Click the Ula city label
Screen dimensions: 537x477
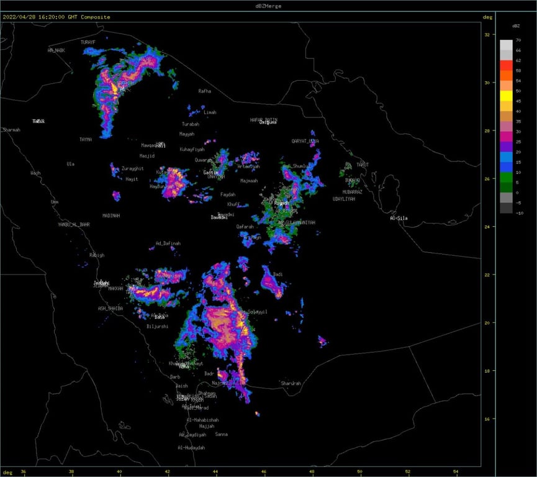click(70, 164)
